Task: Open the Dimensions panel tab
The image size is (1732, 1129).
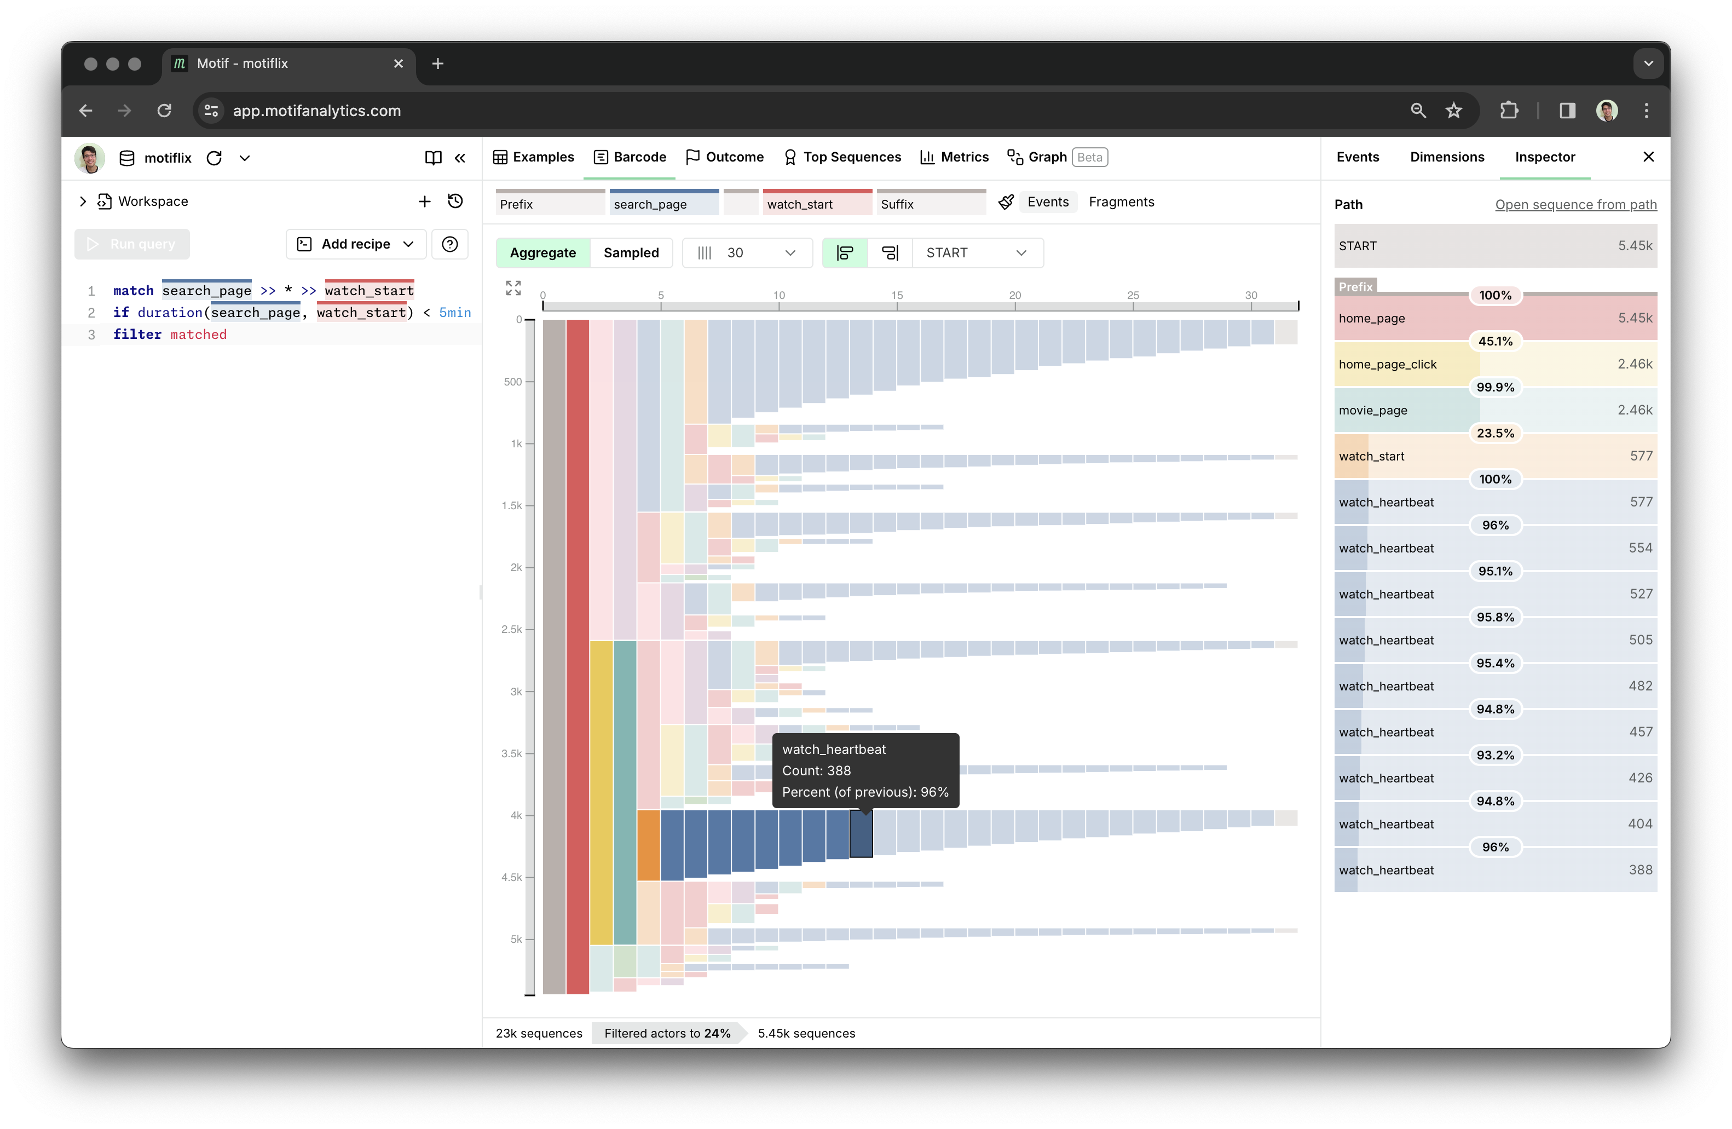Action: 1447,157
